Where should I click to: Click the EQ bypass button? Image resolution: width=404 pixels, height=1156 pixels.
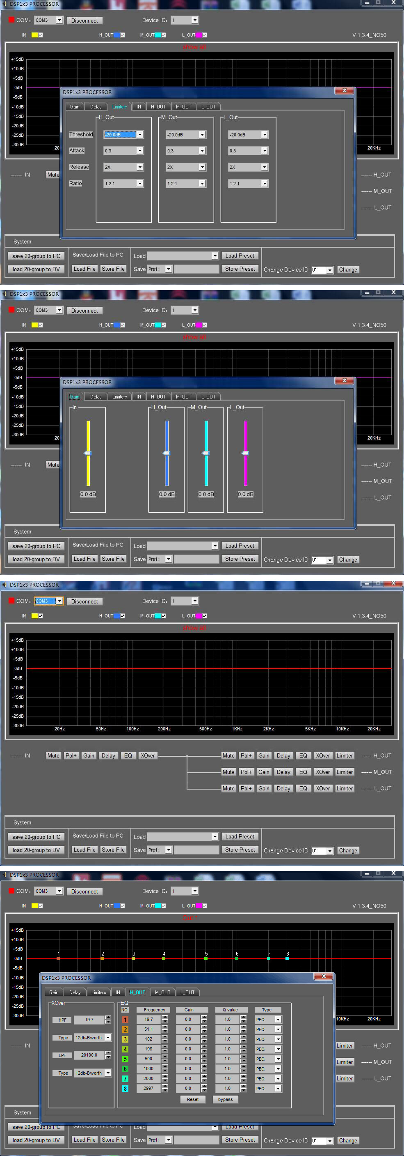click(x=225, y=1099)
